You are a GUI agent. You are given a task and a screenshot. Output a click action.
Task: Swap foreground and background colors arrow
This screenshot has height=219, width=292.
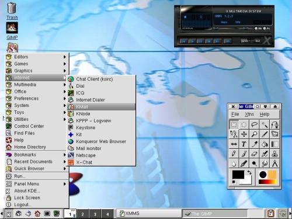(x=249, y=172)
